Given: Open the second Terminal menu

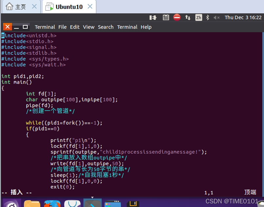Looking at the screenshot, I should [127, 27].
